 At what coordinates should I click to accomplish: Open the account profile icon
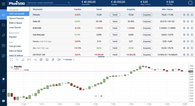190,3
